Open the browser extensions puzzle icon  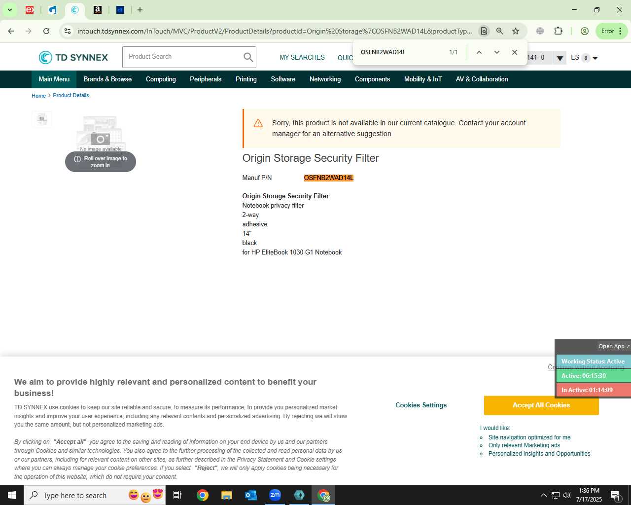(x=558, y=31)
